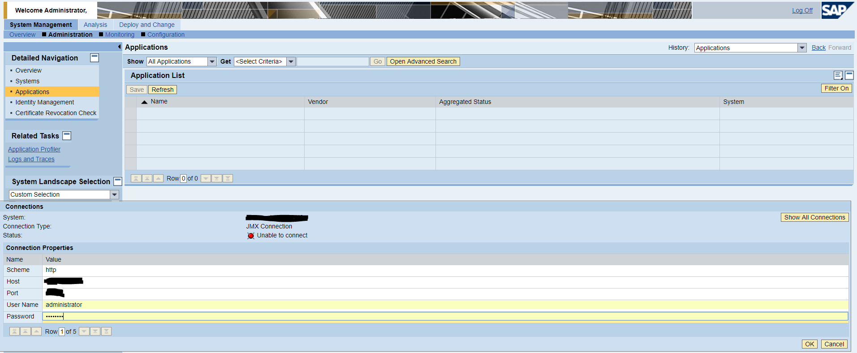
Task: Click Open Advanced Search
Action: click(x=423, y=62)
